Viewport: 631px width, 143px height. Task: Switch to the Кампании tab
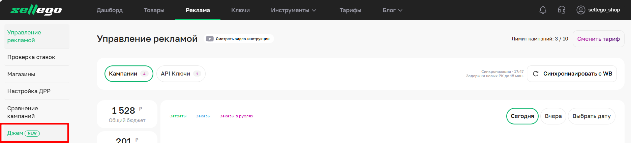coord(129,74)
